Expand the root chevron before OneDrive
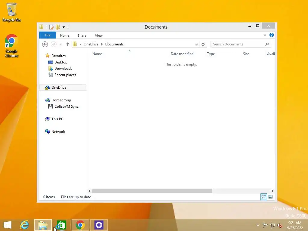Screen dimensions: 308x231 (x=80, y=44)
